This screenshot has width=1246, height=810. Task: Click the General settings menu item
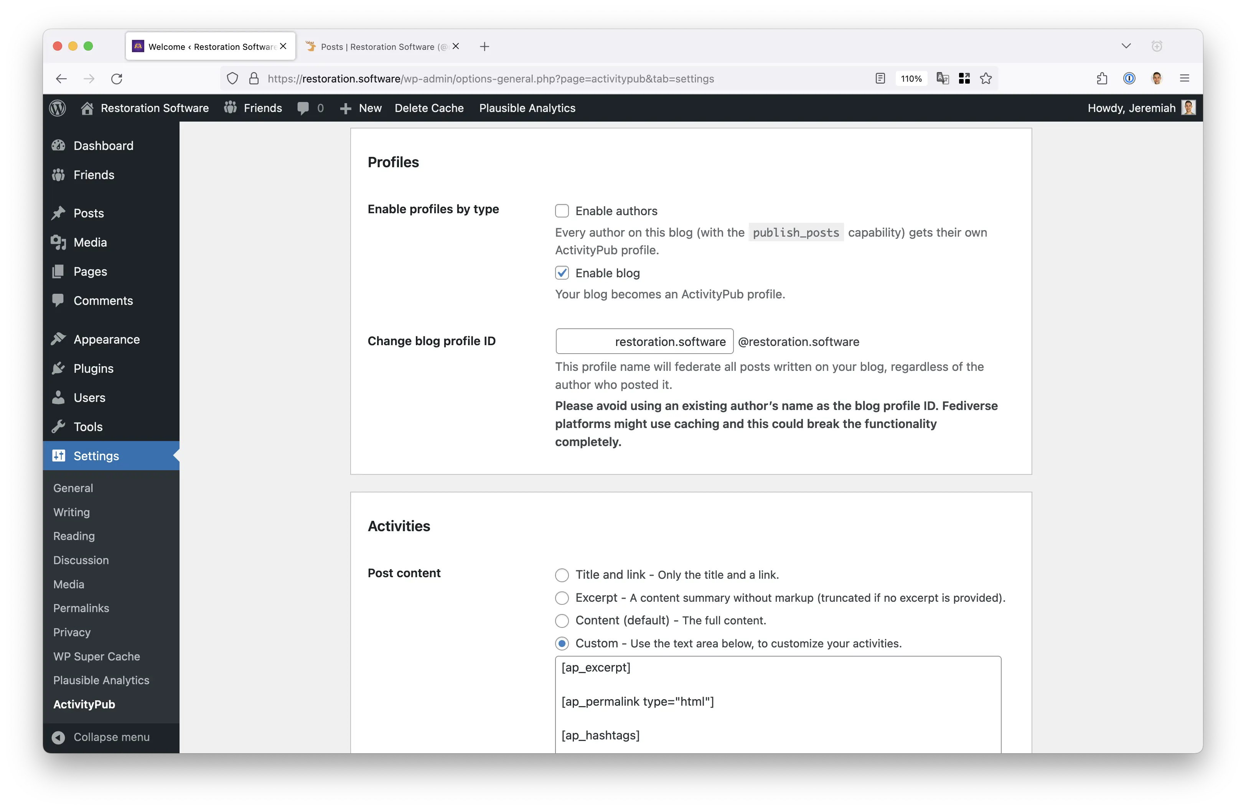(x=73, y=486)
